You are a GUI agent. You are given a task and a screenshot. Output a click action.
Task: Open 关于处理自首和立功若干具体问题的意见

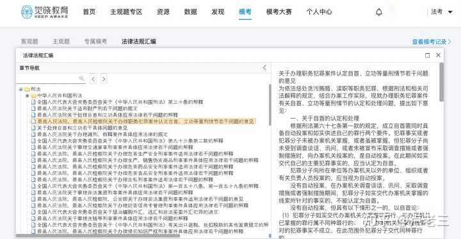pos(83,128)
